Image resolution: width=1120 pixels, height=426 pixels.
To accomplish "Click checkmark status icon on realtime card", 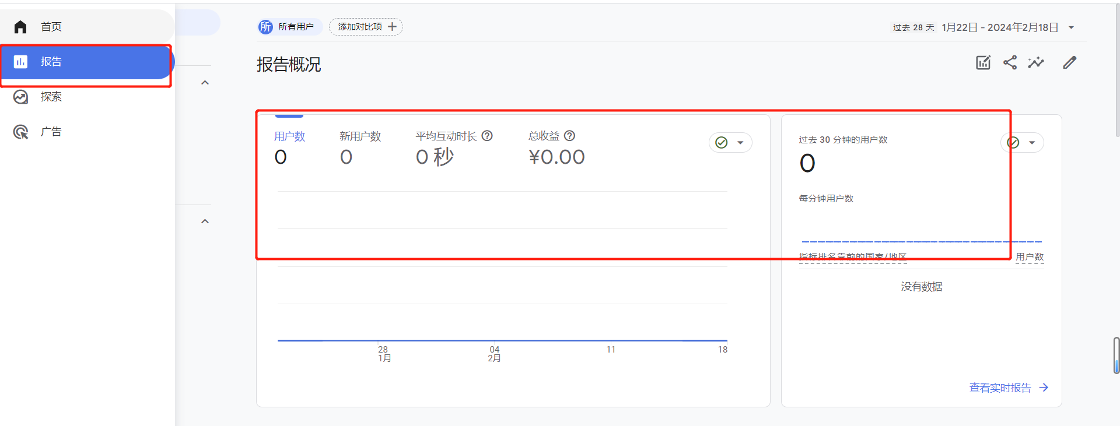I will (1013, 143).
